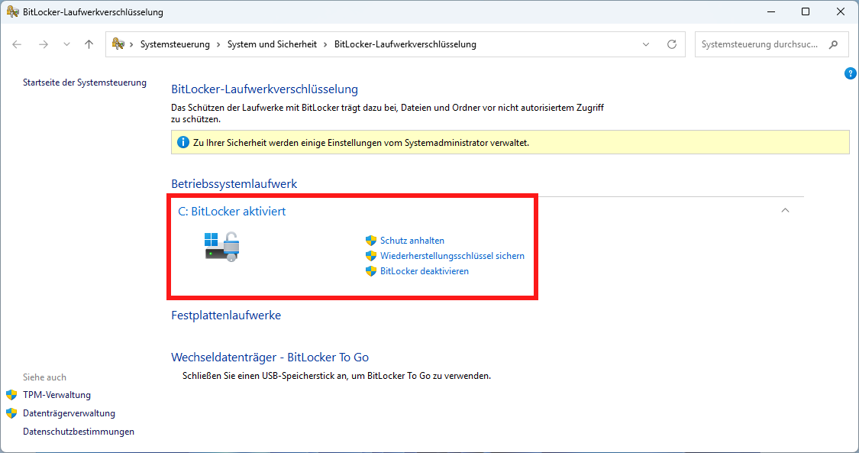Minimize the BitLocker window
Screen dimensions: 859x453
pos(770,11)
